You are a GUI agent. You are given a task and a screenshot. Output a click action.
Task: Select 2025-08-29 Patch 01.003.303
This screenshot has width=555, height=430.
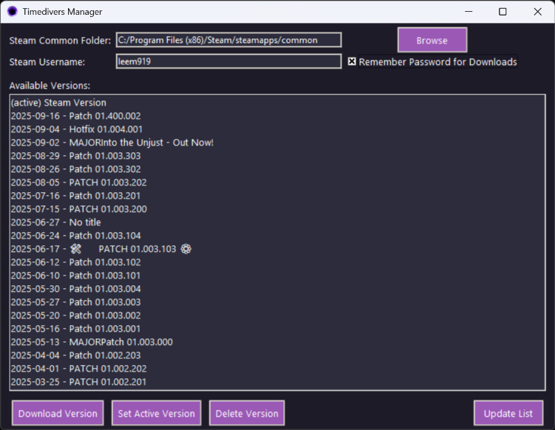pos(277,156)
